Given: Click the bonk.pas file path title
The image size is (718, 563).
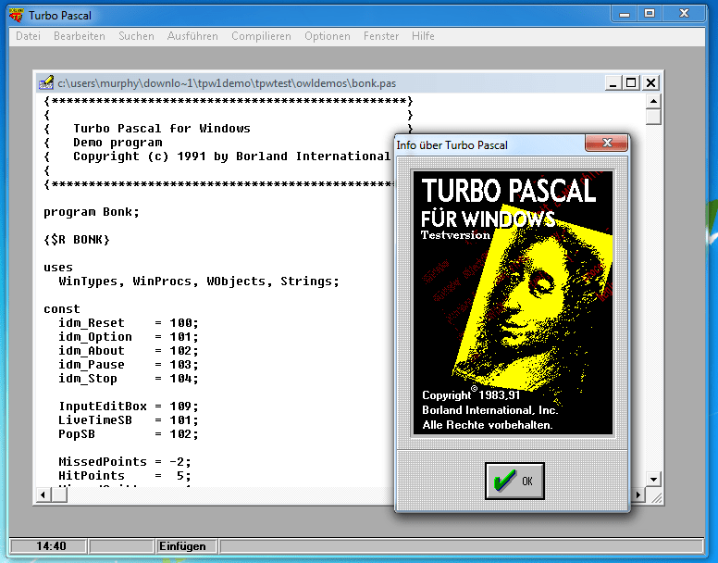Looking at the screenshot, I should pyautogui.click(x=227, y=83).
